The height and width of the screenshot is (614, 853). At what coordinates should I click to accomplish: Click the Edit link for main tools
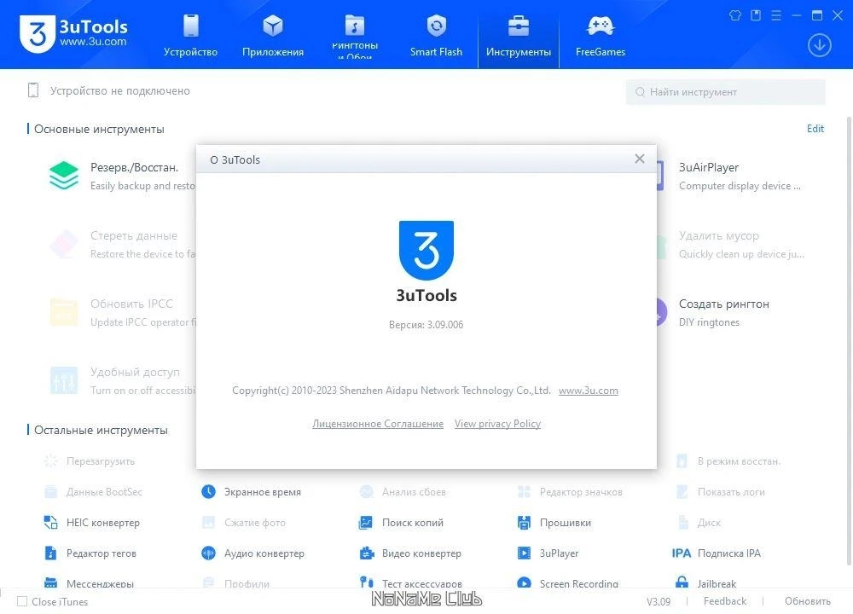(815, 129)
